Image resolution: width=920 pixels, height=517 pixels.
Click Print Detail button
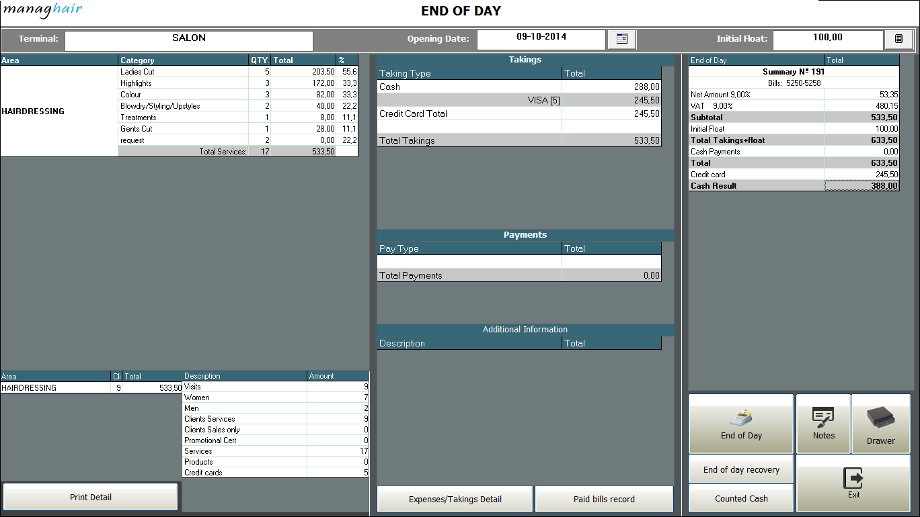pos(91,498)
